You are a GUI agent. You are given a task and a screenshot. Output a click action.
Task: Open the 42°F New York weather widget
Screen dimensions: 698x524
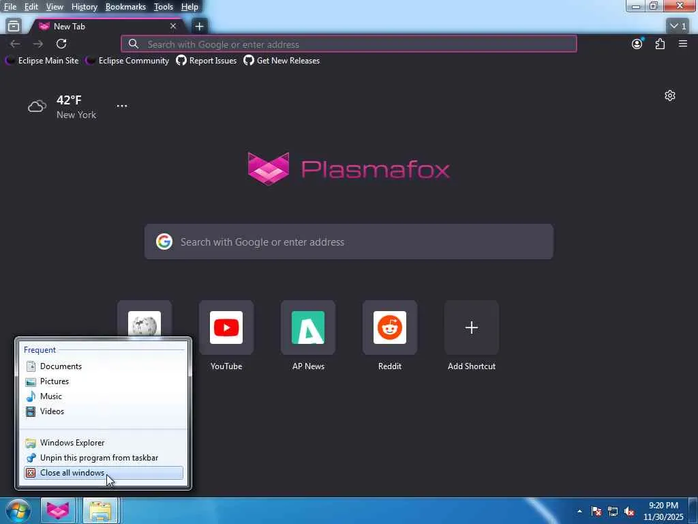tap(62, 107)
